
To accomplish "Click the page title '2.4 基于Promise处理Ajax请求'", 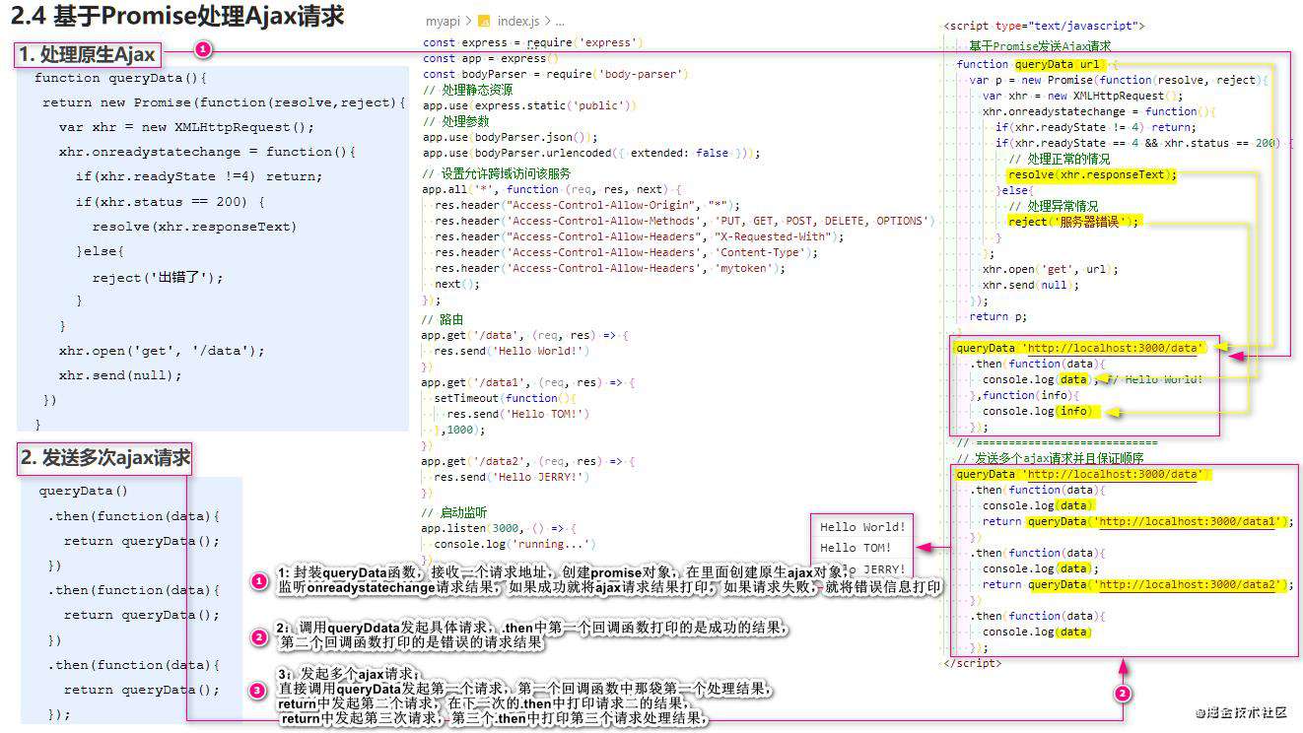I will [178, 17].
